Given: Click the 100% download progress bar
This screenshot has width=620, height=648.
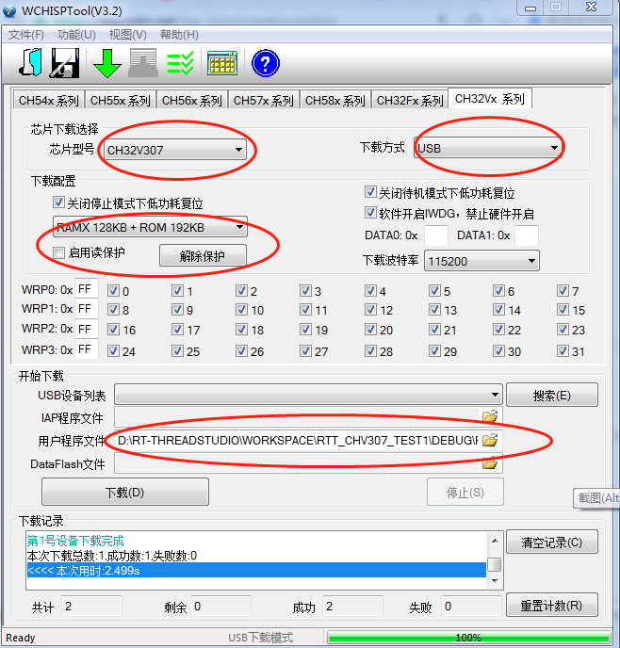Looking at the screenshot, I should coord(468,638).
